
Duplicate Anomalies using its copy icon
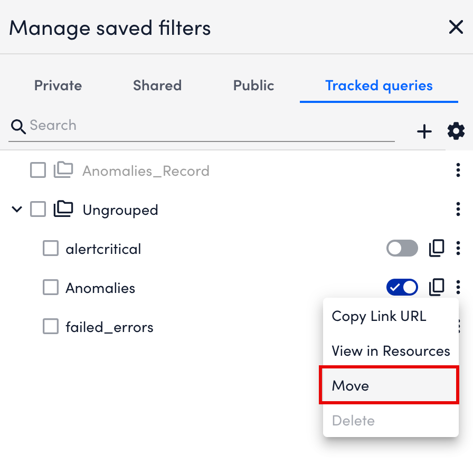437,287
